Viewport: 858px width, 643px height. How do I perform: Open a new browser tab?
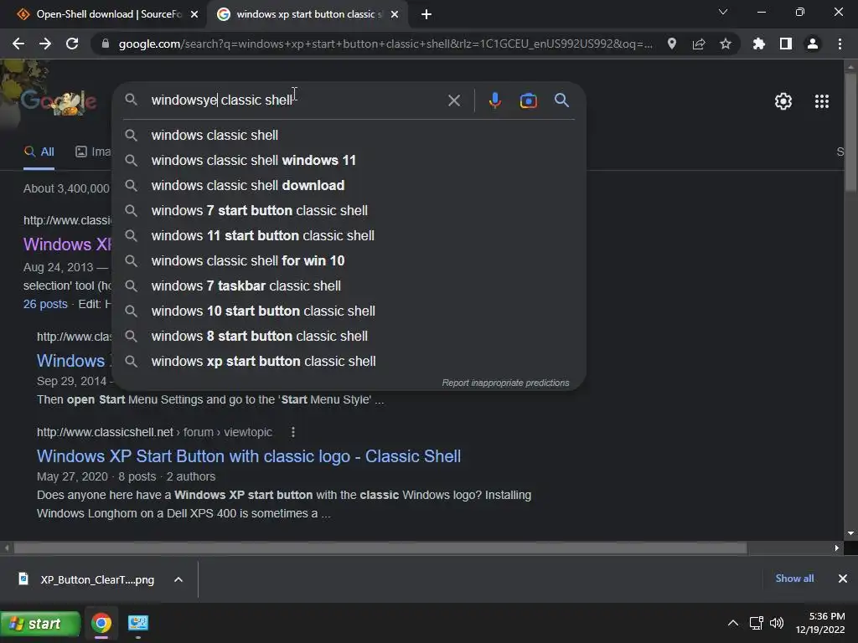coord(426,14)
